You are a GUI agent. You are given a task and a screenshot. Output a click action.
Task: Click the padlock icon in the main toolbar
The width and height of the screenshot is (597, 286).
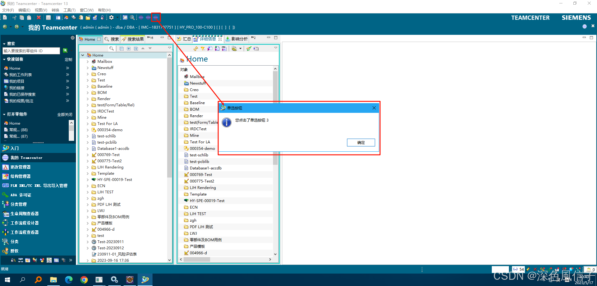(x=102, y=18)
